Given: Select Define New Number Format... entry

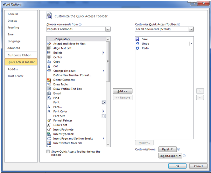Looking at the screenshot, I should coord(76,75).
